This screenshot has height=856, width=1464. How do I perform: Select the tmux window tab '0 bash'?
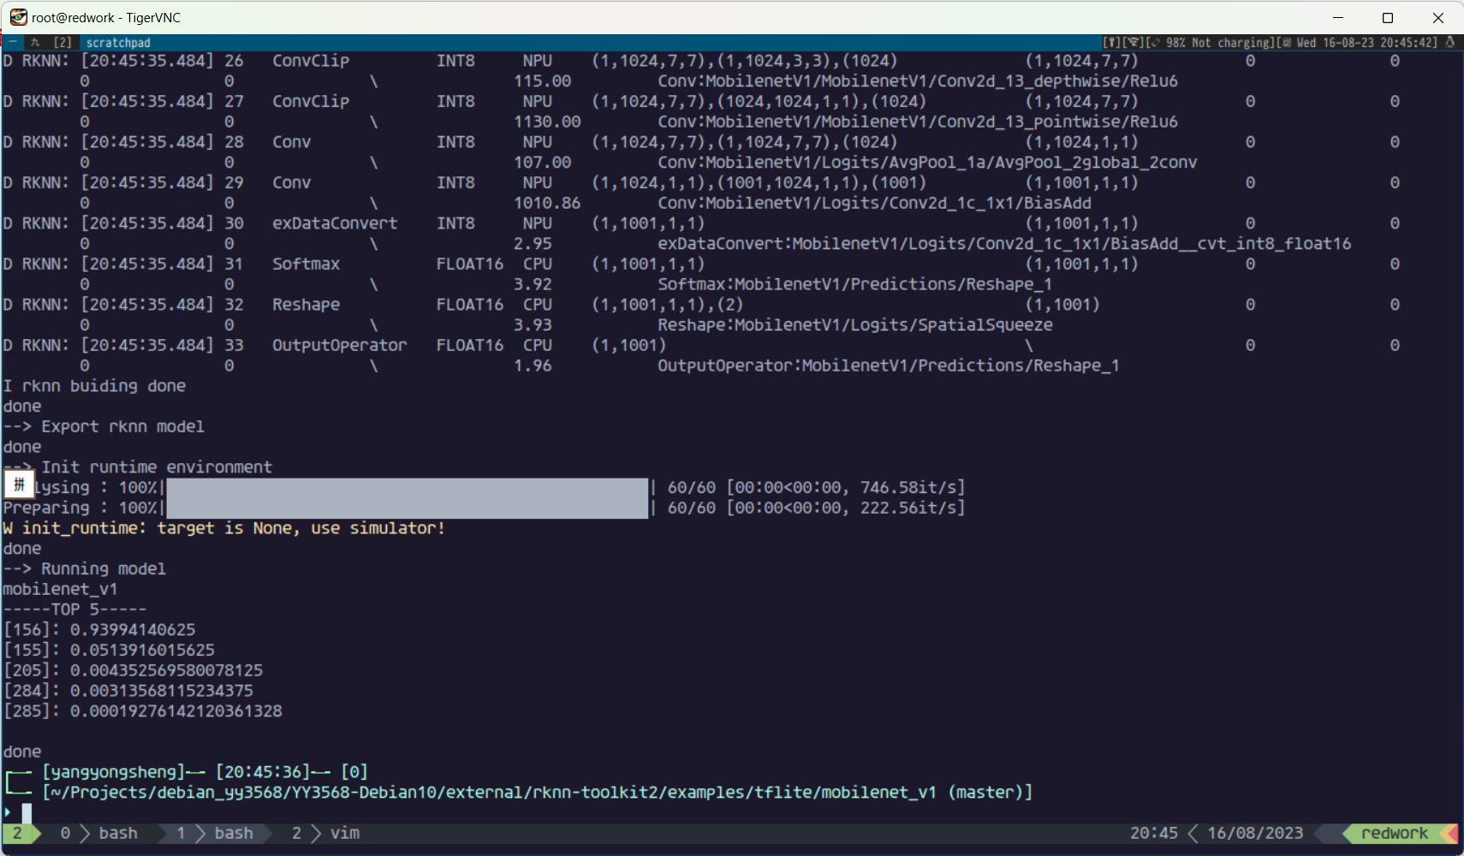(98, 833)
